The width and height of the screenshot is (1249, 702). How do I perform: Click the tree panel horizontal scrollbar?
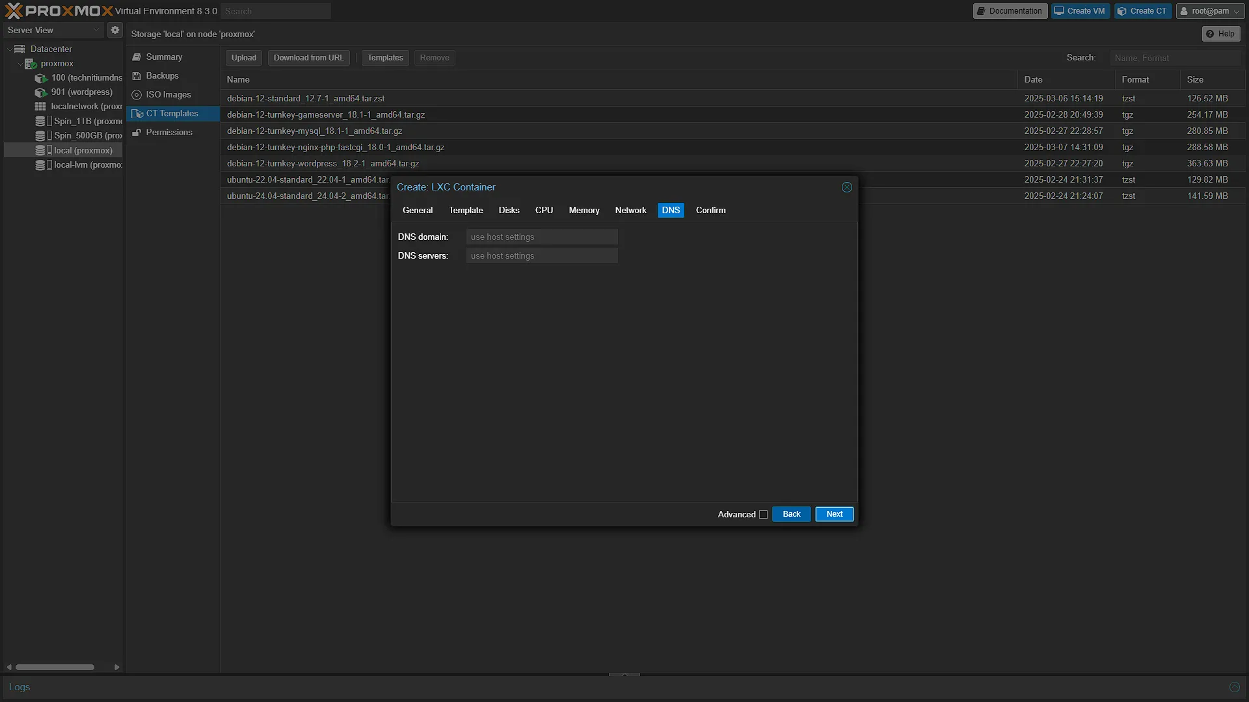point(55,667)
